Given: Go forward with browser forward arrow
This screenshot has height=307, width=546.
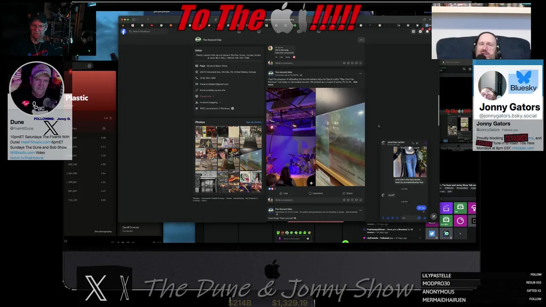Looking at the screenshot, I should pyautogui.click(x=148, y=19).
